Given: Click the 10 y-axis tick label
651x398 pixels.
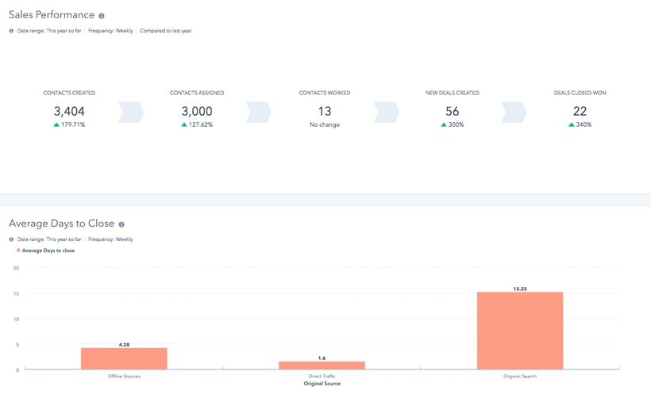Looking at the screenshot, I should point(16,320).
